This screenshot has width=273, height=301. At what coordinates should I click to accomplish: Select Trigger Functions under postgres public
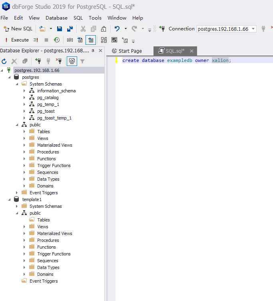point(54,165)
